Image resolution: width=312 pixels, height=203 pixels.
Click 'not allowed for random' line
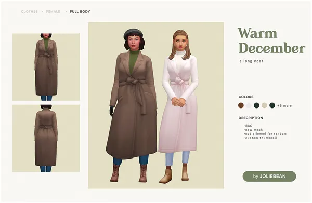tap(265, 134)
